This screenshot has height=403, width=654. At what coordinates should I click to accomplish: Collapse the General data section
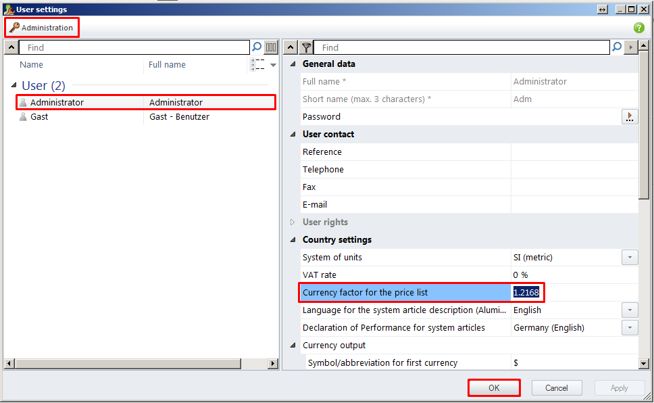pos(293,64)
